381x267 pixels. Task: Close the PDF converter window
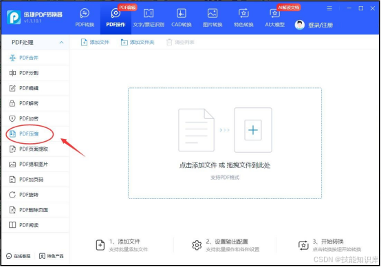tap(373, 8)
